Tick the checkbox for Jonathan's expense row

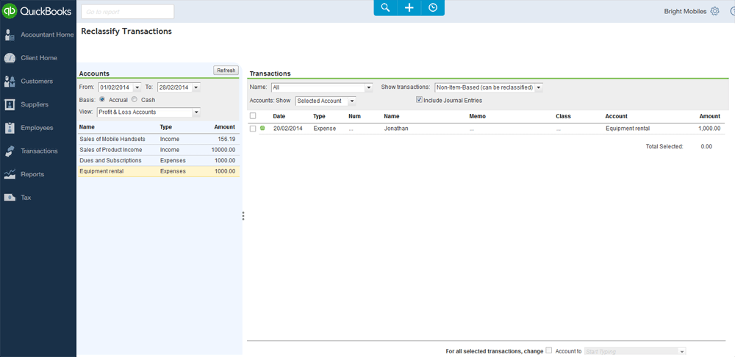point(253,129)
